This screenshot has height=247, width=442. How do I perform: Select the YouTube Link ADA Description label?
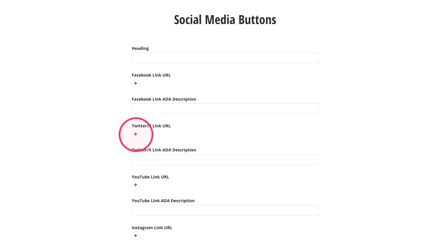point(163,201)
